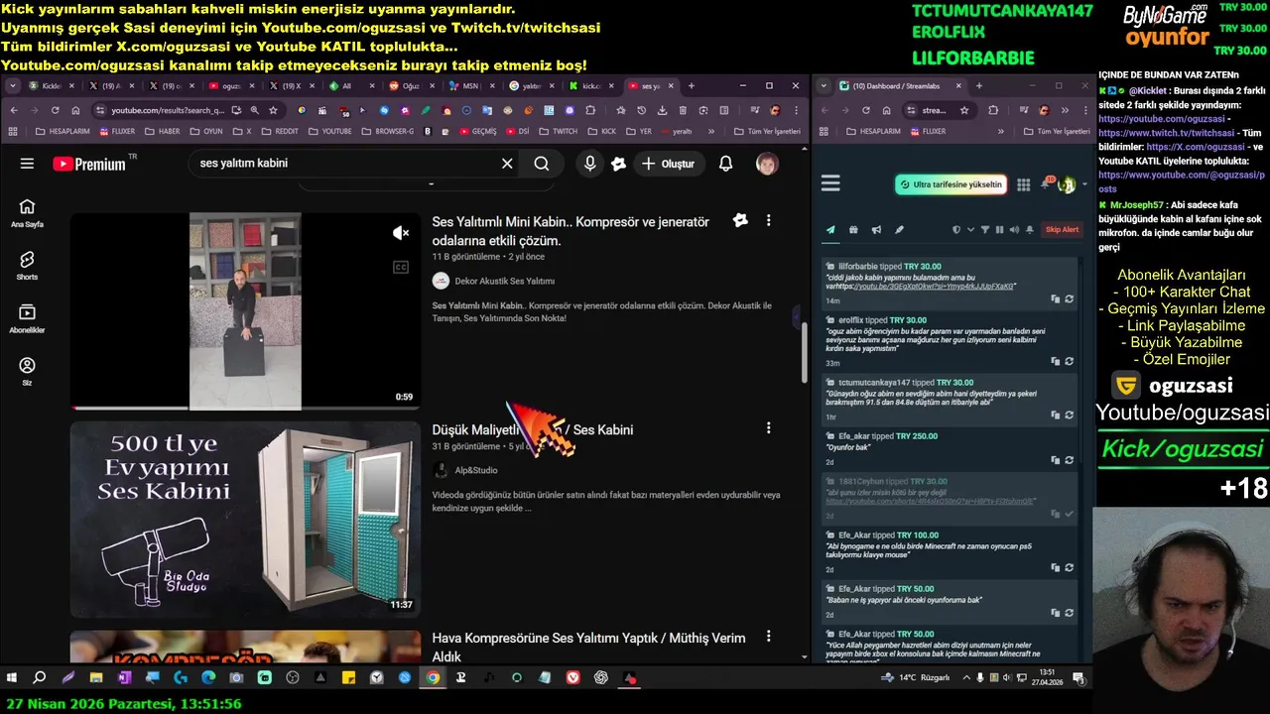Image resolution: width=1270 pixels, height=714 pixels.
Task: Open YouTube notifications bell
Action: coord(725,164)
